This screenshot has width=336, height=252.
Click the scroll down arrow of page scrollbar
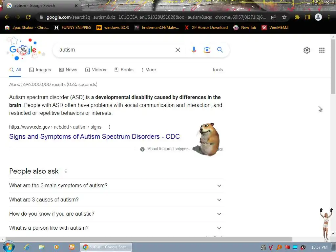(333, 234)
